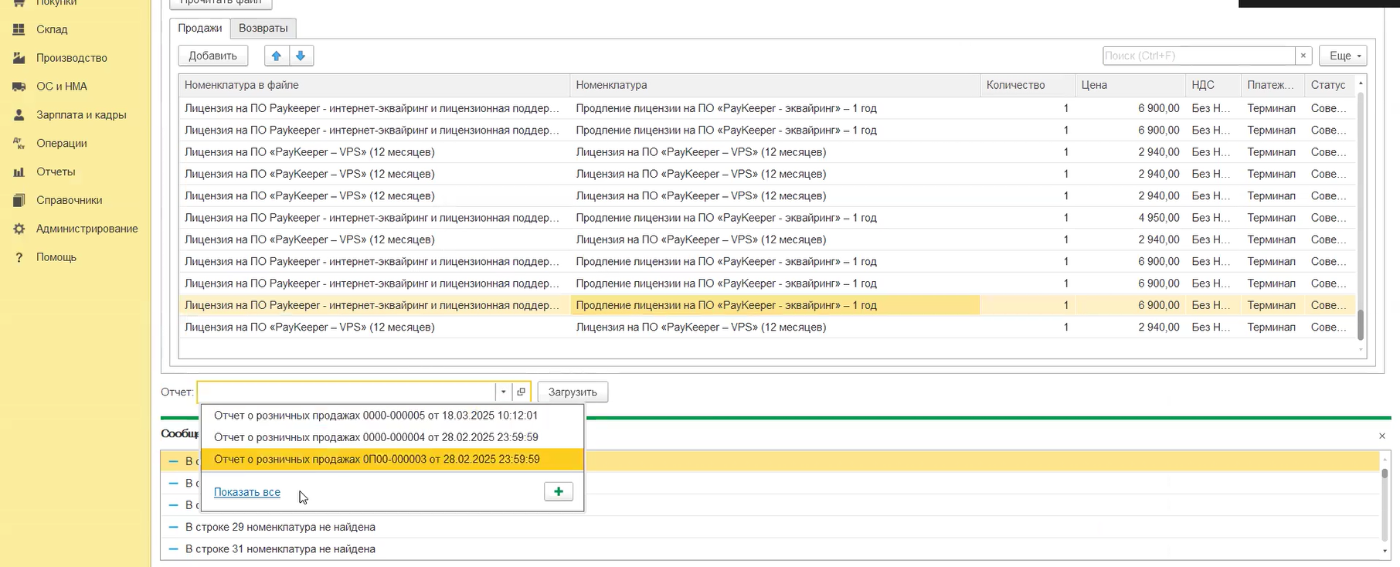
Task: Open the ОС и НМА truck icon
Action: [x=19, y=87]
